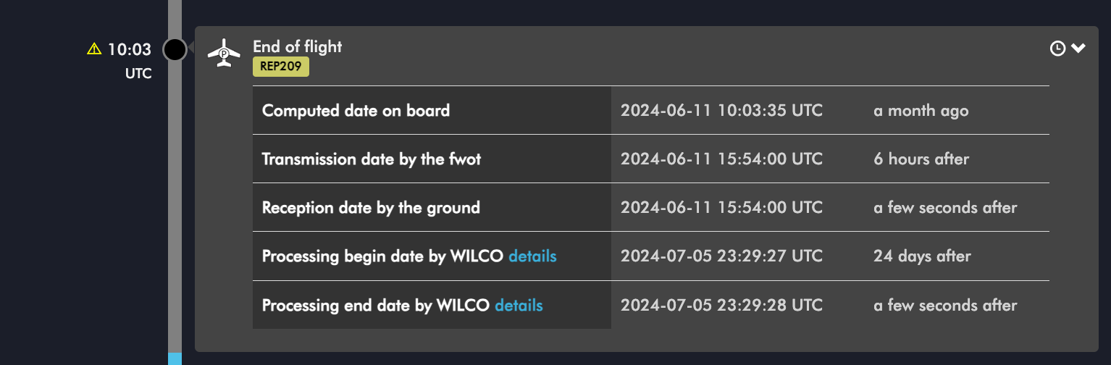Open details for Processing begin date
Viewport: 1111px width, 365px height.
(532, 256)
